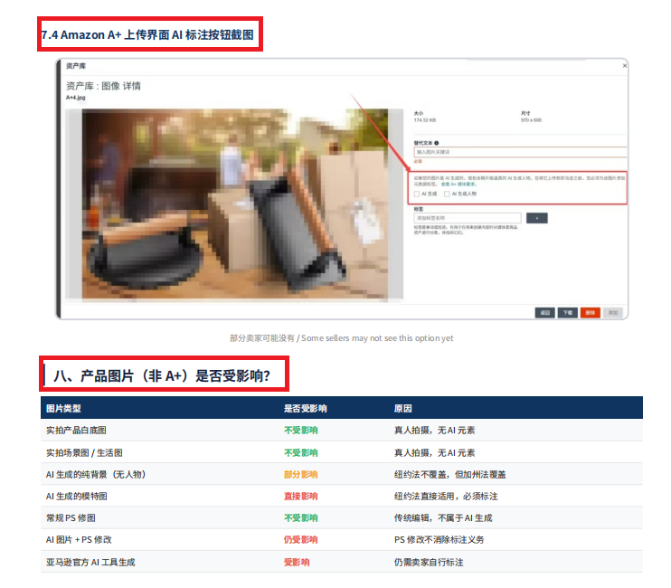
Task: Click the 替代文本 info icon
Action: point(436,143)
